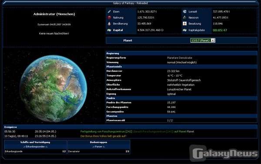Screen dimensions: 261x164
Task: Click the Fertigstellung von Forschungszentrum event
Action: tap(137, 132)
